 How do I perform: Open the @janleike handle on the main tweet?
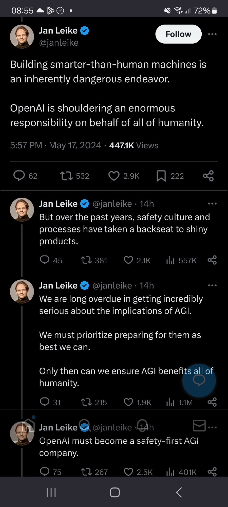click(x=59, y=43)
